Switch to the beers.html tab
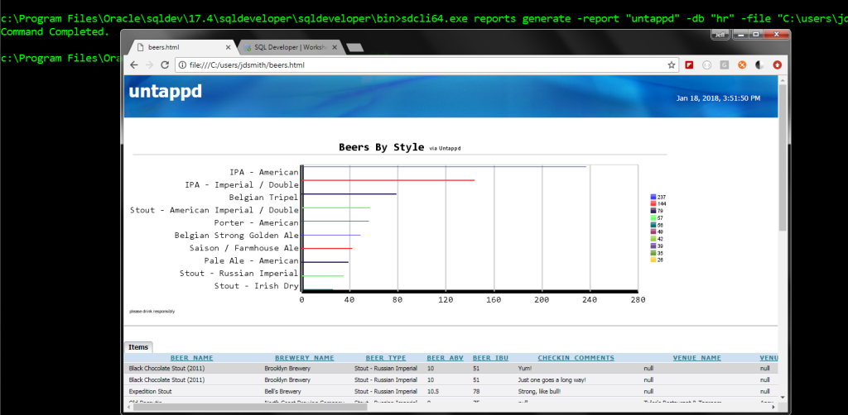 (181, 47)
